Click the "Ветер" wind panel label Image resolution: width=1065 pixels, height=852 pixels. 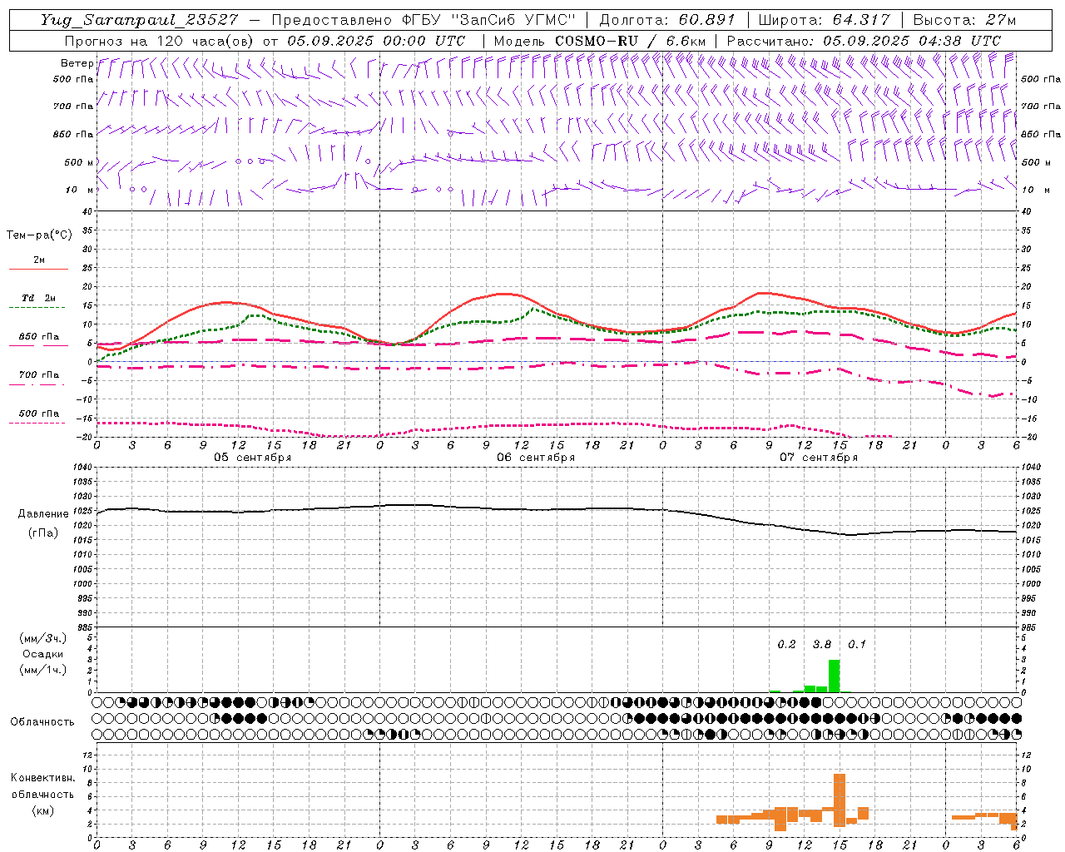tap(77, 63)
